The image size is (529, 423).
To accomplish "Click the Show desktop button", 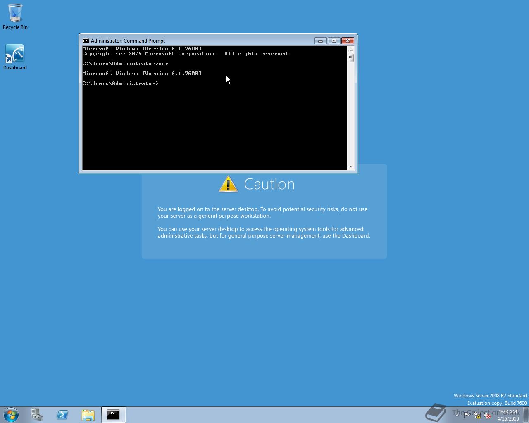I will click(x=526, y=415).
